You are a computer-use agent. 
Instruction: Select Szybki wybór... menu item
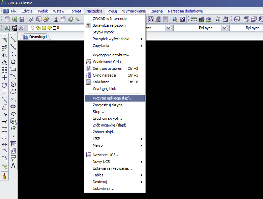coord(115,32)
